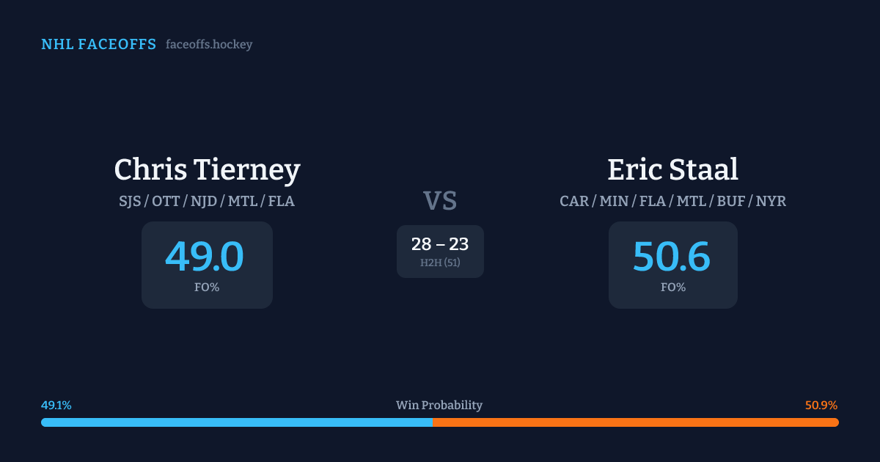Select the Eric Staal player name
880x462 pixels.
point(672,169)
